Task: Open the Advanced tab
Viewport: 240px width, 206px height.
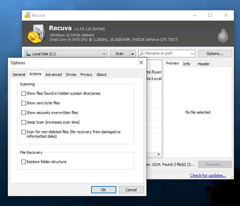Action: tap(53, 75)
